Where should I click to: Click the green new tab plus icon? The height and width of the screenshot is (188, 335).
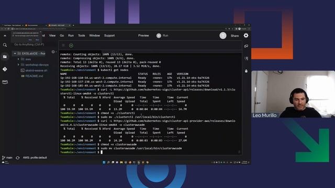click(x=71, y=45)
